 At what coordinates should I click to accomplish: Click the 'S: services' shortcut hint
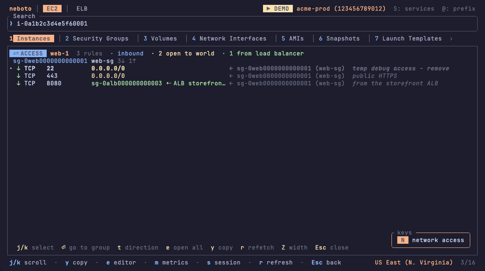coord(414,8)
